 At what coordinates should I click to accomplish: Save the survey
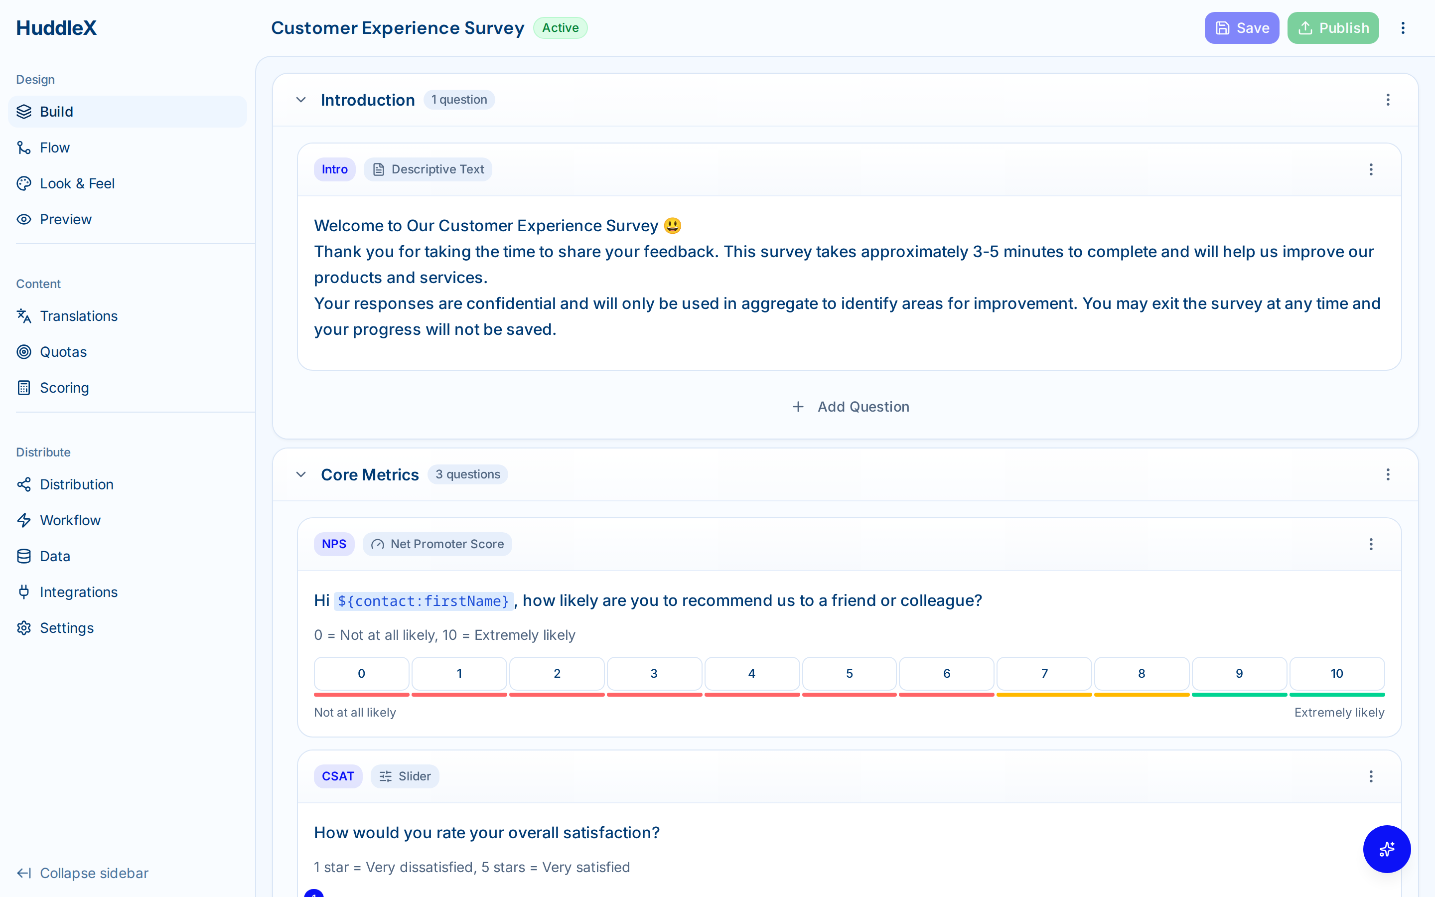pos(1242,28)
